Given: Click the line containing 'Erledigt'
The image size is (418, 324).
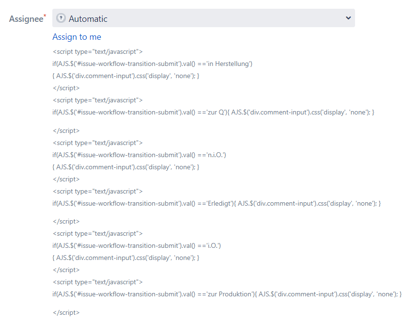Looking at the screenshot, I should [217, 204].
